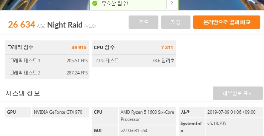Select the 시간 label cell
264x136 pixels.
[192, 112]
